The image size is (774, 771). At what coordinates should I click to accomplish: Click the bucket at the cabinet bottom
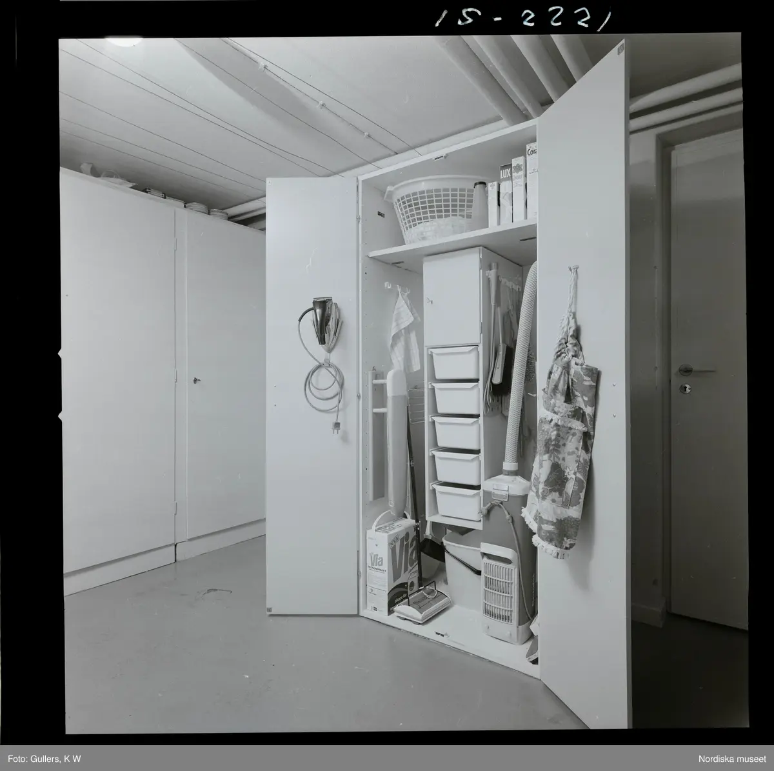462,561
